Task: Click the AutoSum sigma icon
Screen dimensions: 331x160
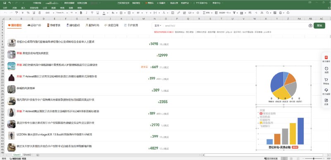Action: (204, 13)
